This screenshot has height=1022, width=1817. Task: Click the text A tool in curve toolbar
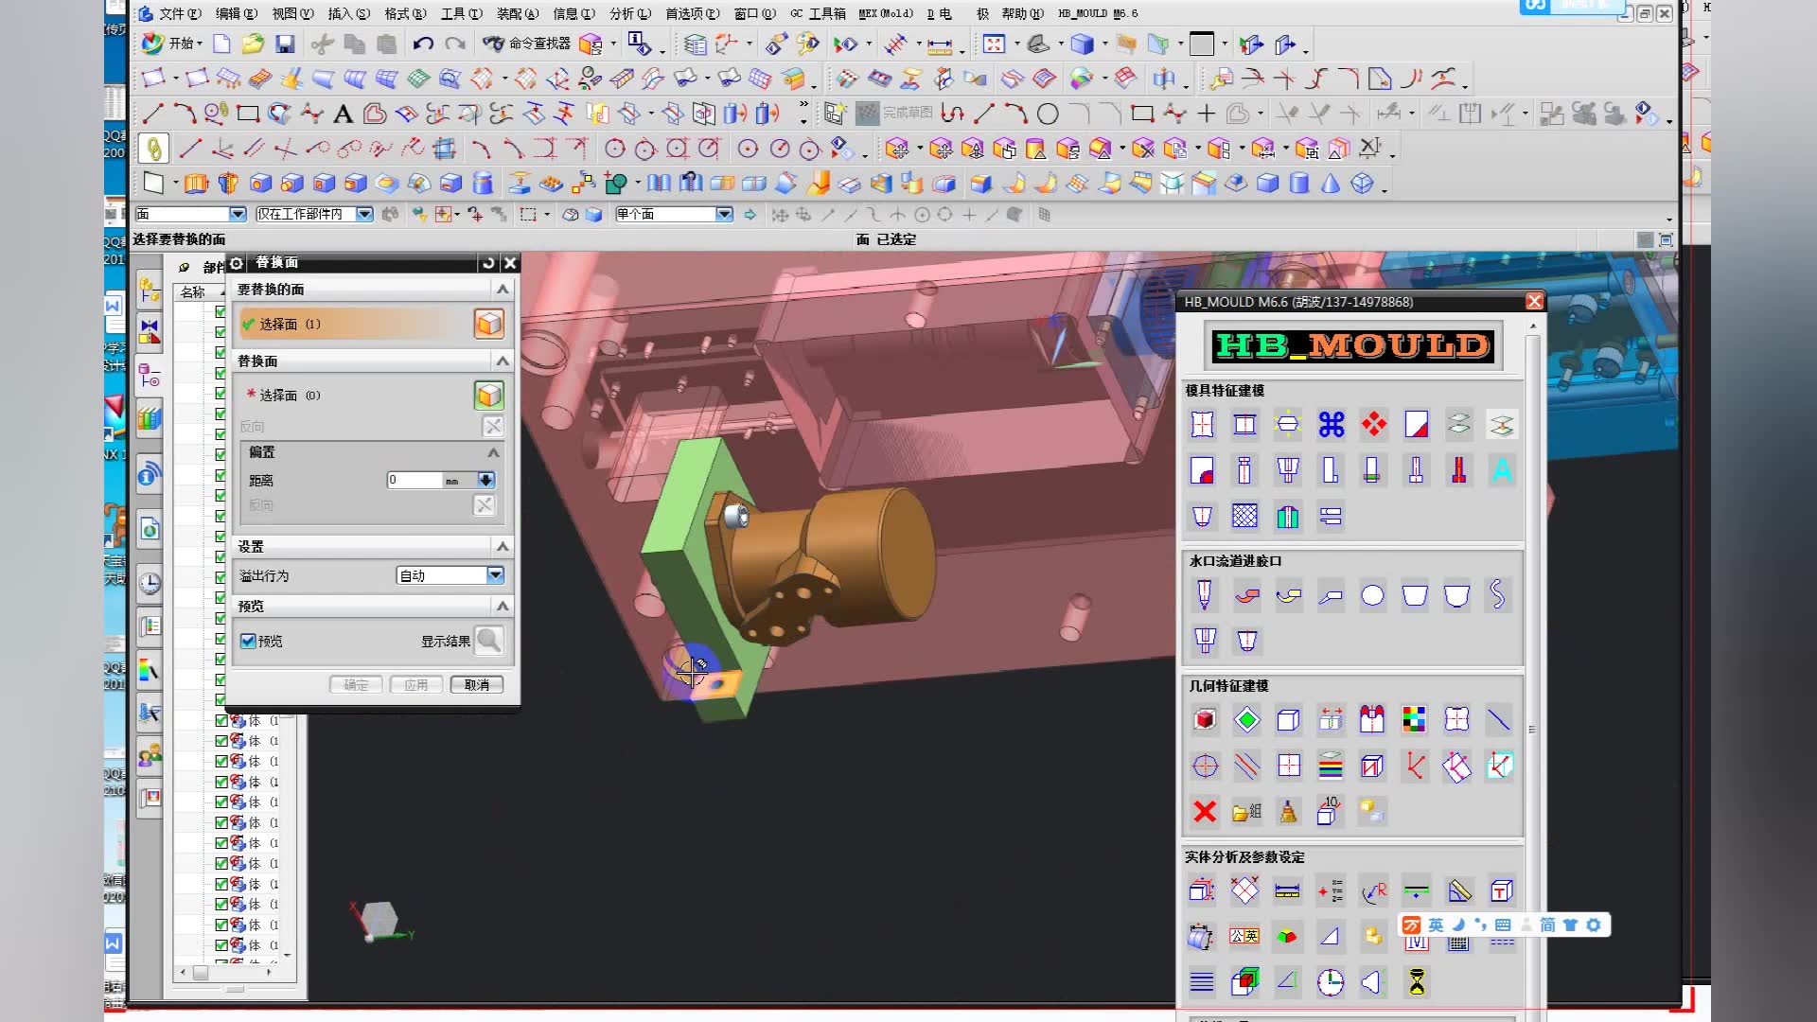point(344,115)
